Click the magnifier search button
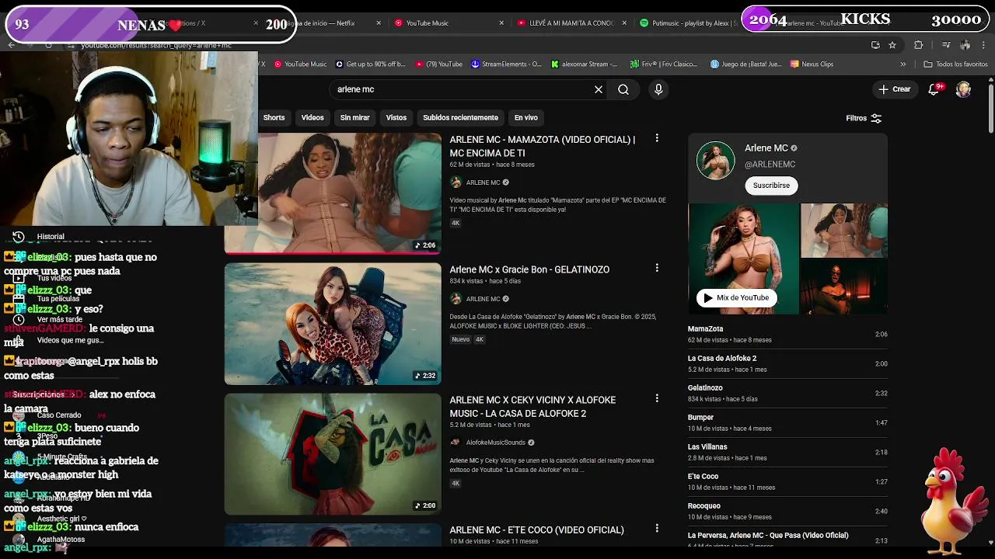Image resolution: width=995 pixels, height=559 pixels. [623, 89]
